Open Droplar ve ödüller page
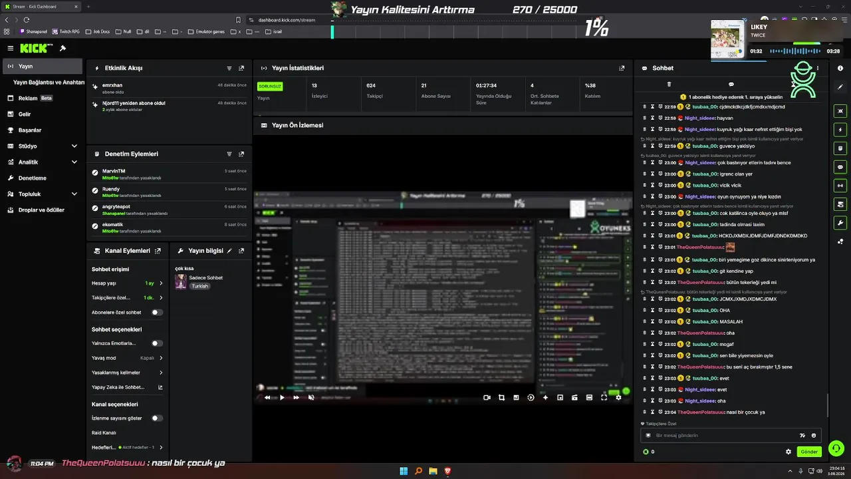Viewport: 851px width, 479px height. pyautogui.click(x=43, y=210)
